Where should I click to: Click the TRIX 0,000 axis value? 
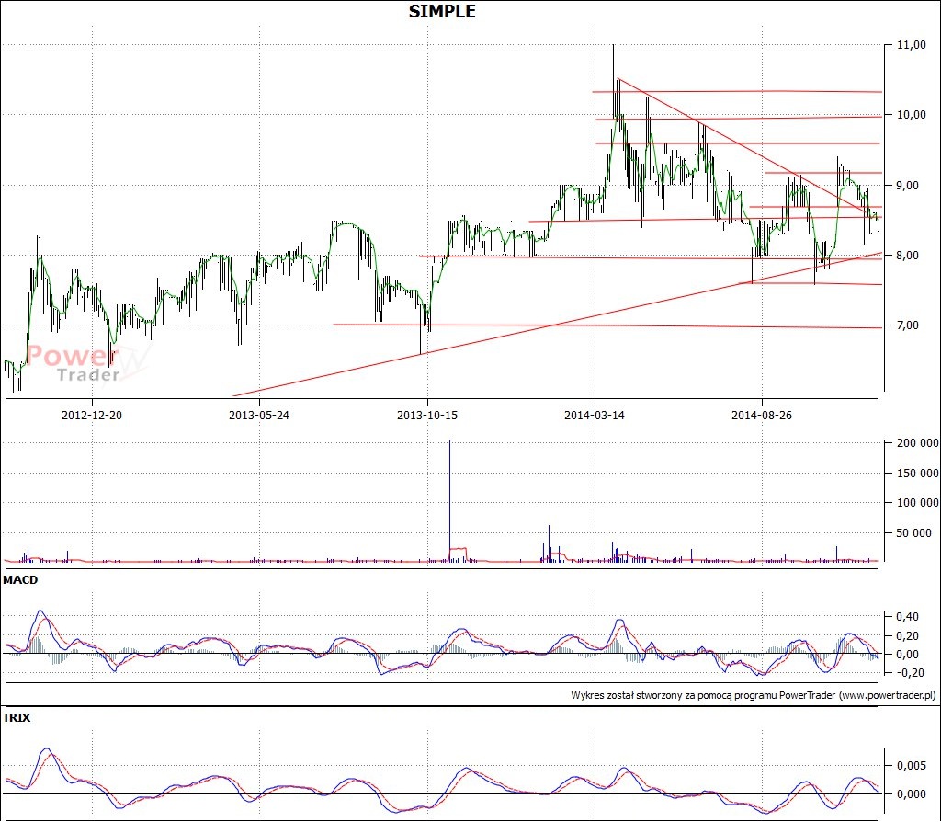[x=911, y=793]
